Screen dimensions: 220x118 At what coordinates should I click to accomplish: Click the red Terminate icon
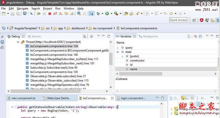pos(50,14)
